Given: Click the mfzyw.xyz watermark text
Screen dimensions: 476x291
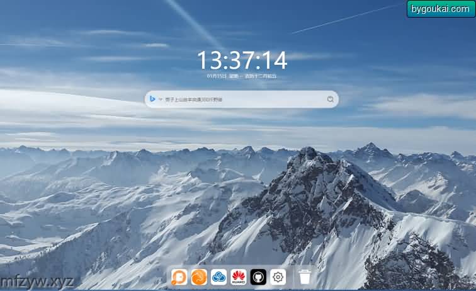Looking at the screenshot, I should [38, 281].
